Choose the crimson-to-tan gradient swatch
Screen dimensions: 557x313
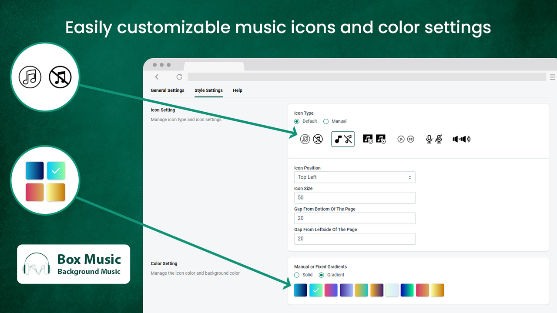(x=423, y=290)
